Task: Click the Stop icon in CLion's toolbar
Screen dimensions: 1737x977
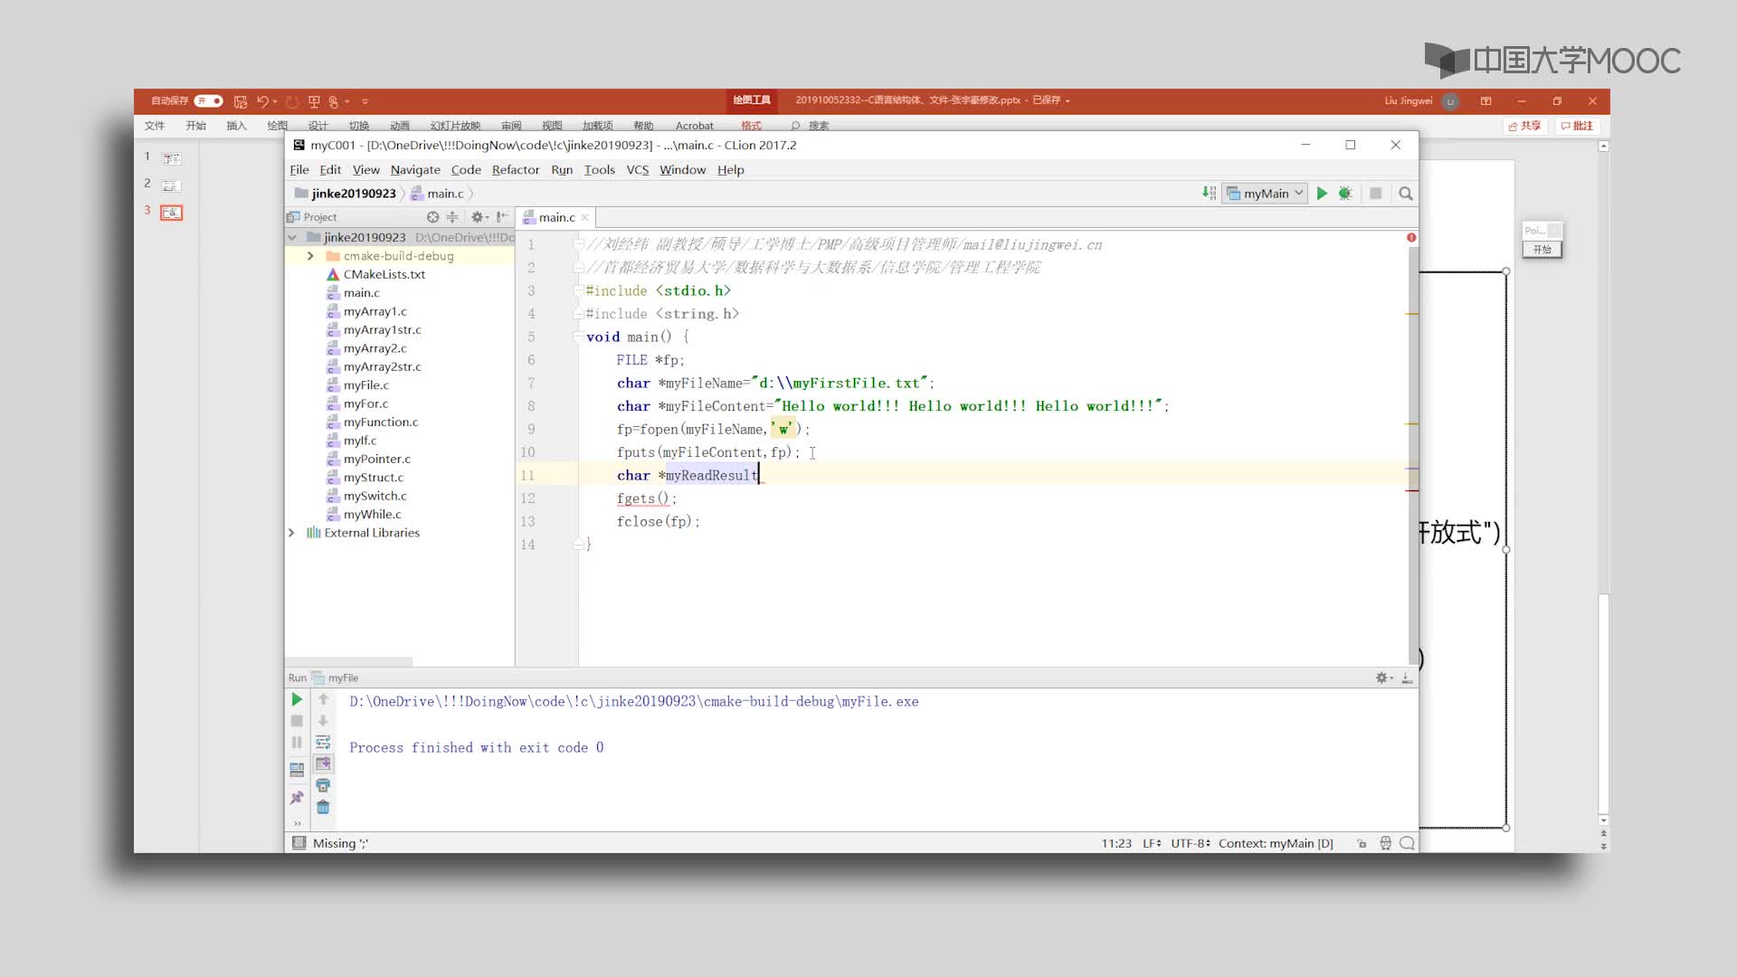Action: click(x=1375, y=194)
